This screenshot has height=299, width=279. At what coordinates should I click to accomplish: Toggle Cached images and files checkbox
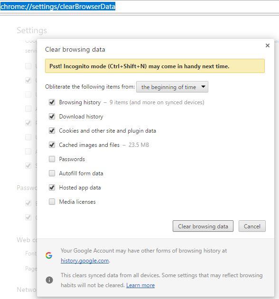pos(52,145)
